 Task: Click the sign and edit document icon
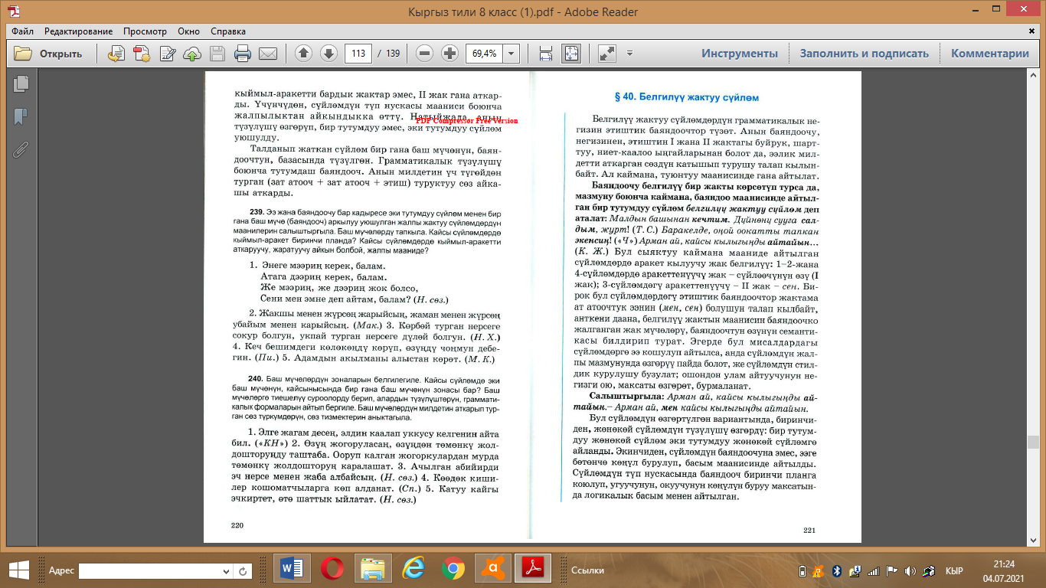pyautogui.click(x=167, y=54)
